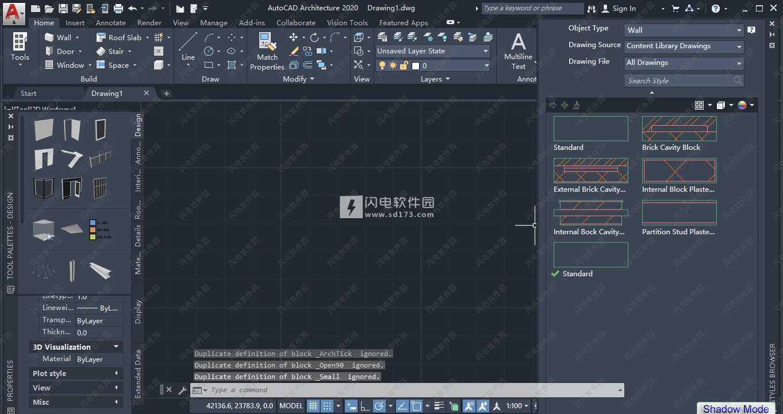
Task: Expand the Layers panel flyout
Action: [x=435, y=79]
